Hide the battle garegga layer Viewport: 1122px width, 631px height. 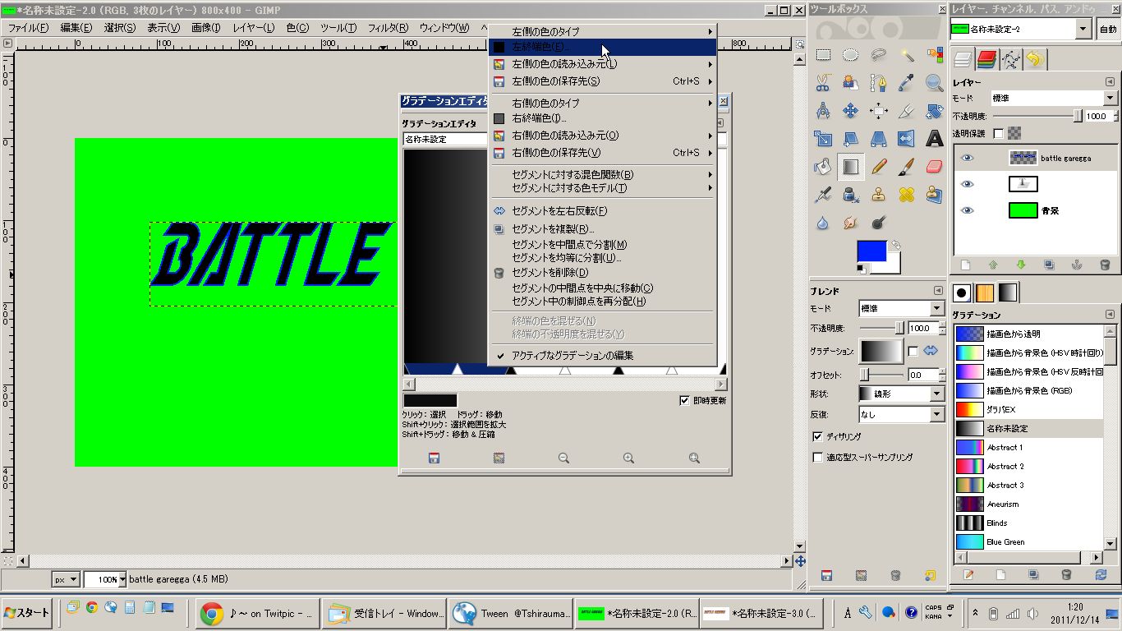tap(967, 158)
